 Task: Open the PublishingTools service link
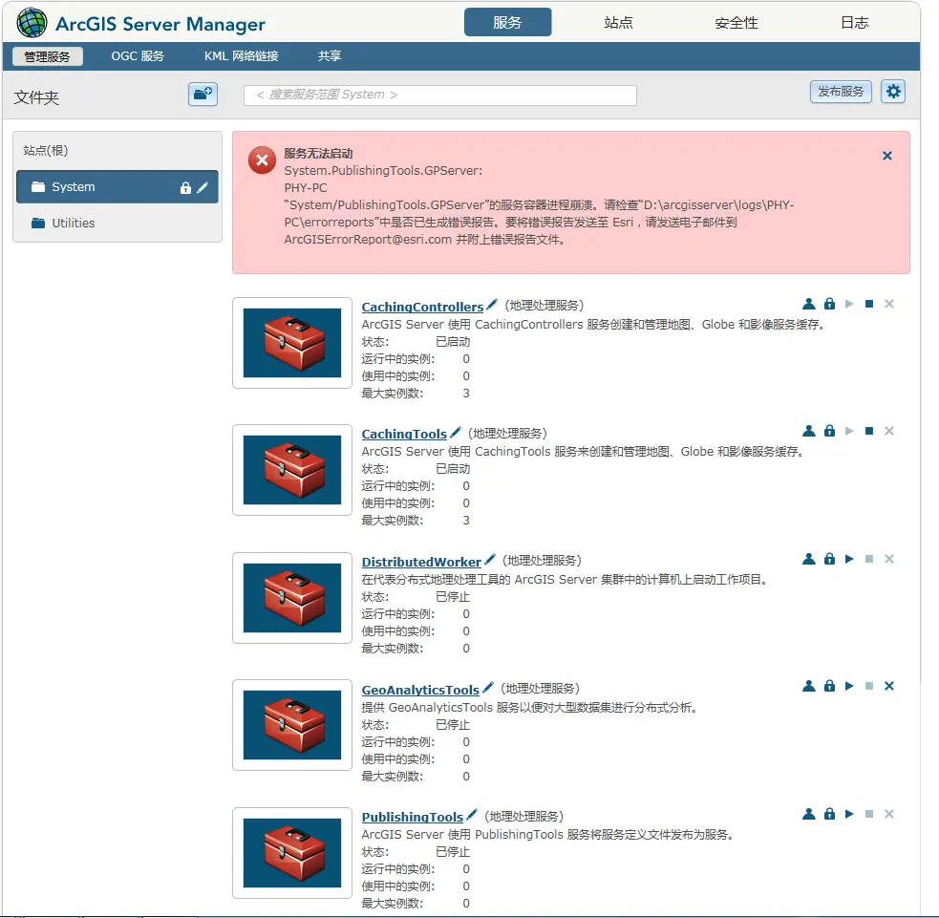pyautogui.click(x=413, y=817)
